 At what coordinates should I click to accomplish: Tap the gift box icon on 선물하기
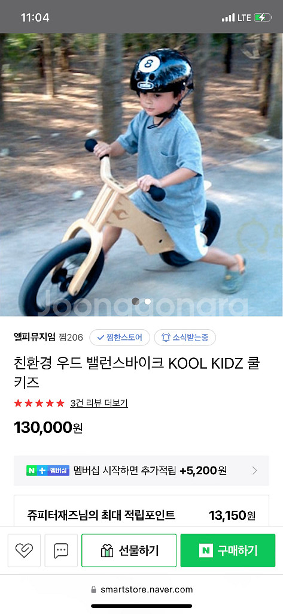tap(106, 550)
